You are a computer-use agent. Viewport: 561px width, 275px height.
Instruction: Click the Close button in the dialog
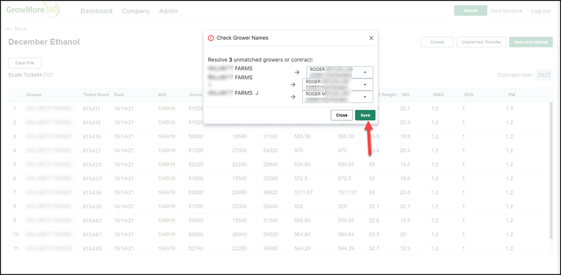[342, 115]
